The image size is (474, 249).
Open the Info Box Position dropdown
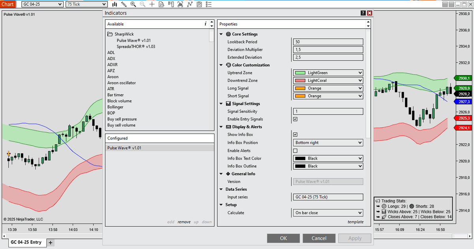[328, 143]
